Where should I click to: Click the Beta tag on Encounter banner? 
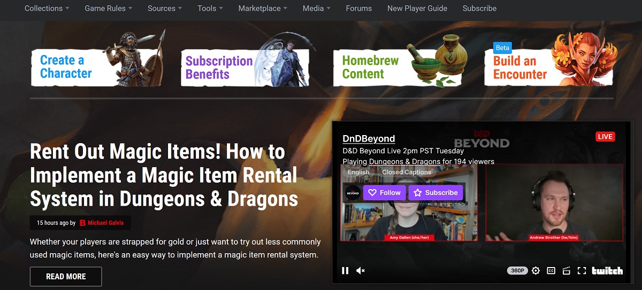502,48
